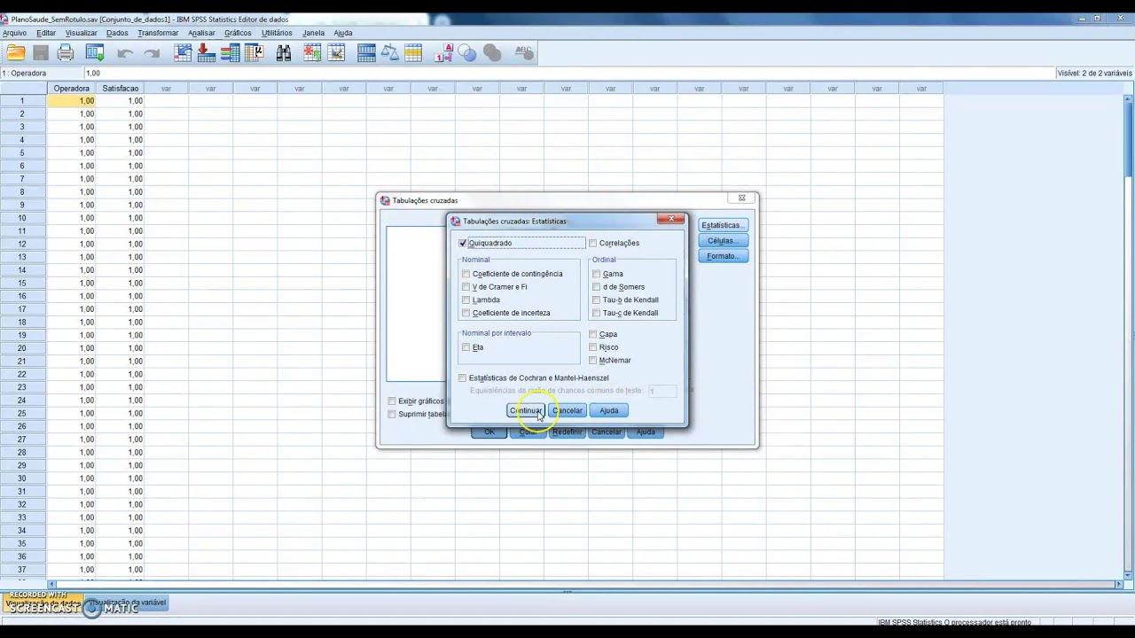Enable d de Somers checkbox
Viewport: 1135px width, 638px height.
coord(597,287)
